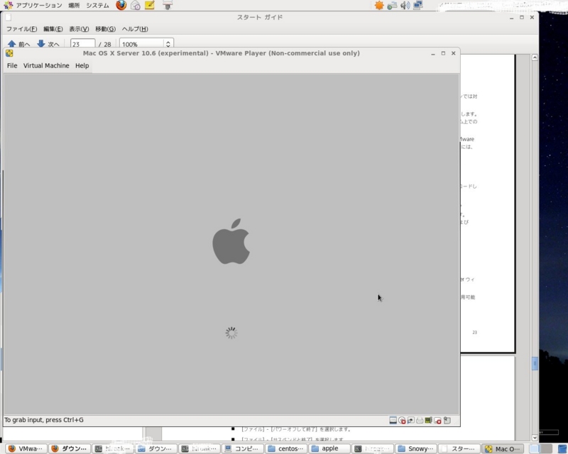Click the drive connection tray icon
This screenshot has height=454, width=568.
pos(392,6)
